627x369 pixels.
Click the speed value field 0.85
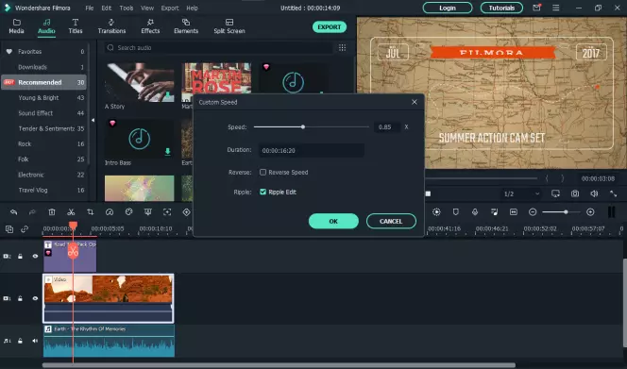coord(387,126)
